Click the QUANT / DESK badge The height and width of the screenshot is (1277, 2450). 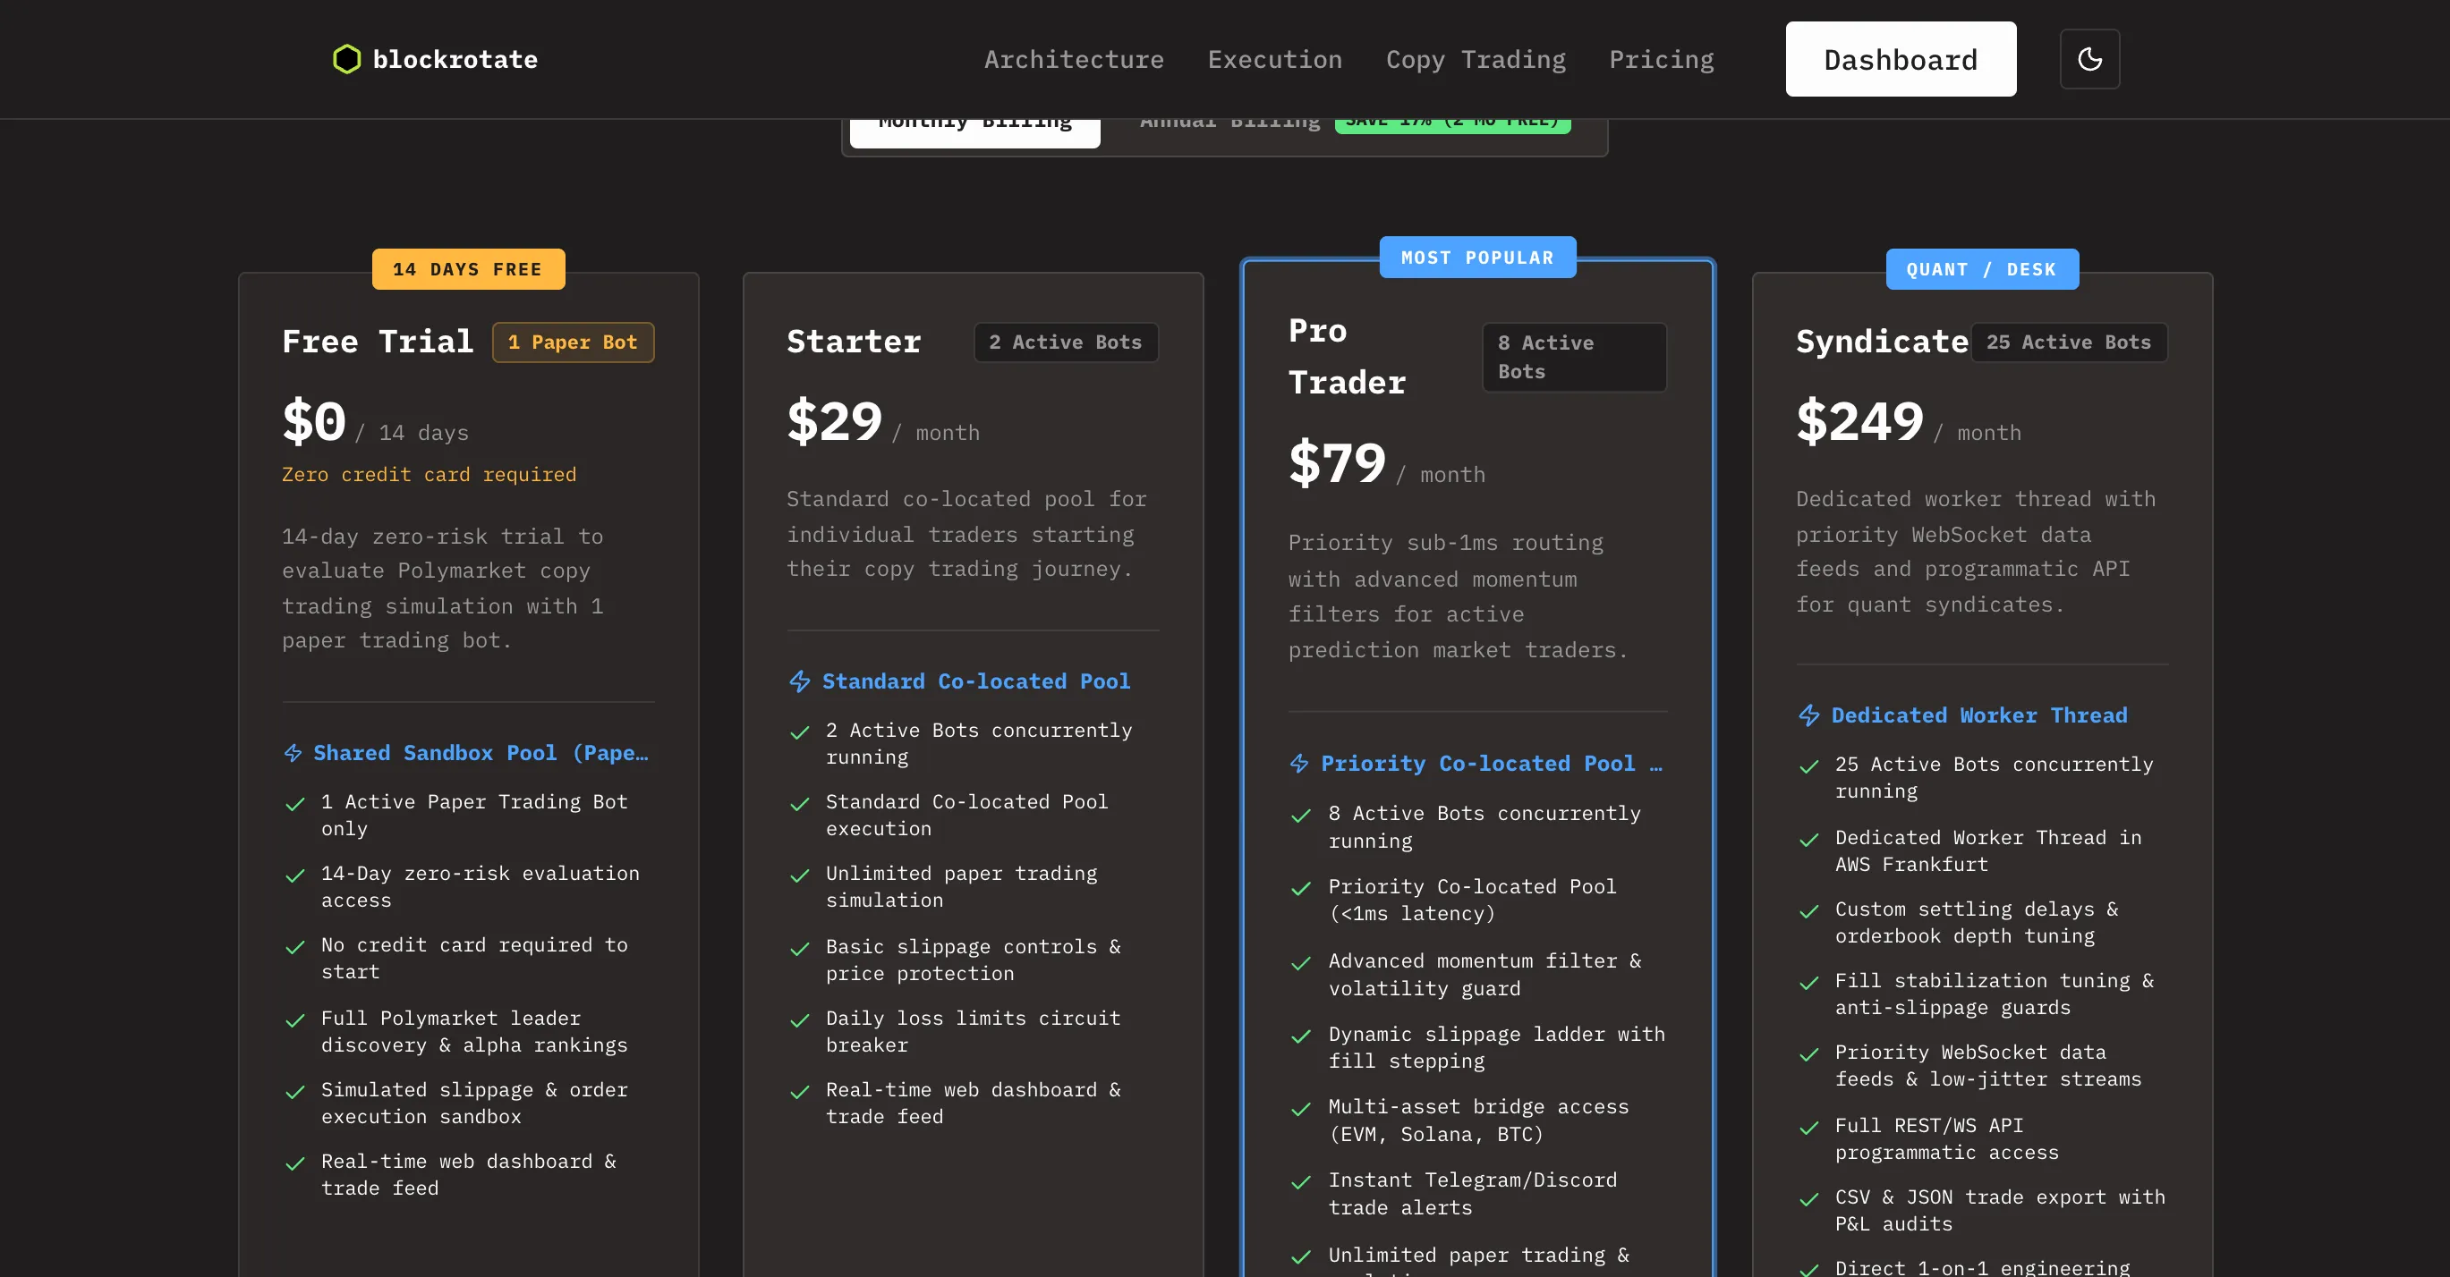[1982, 269]
